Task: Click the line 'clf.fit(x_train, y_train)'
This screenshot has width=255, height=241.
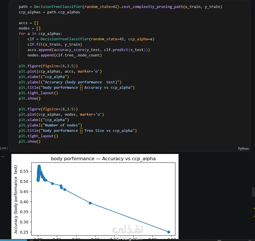Action: (x=55, y=45)
